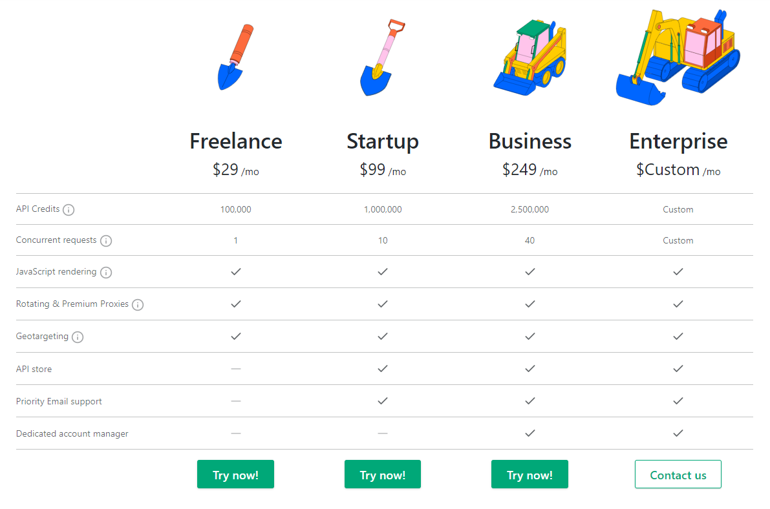Viewport: 770px width, 509px height.
Task: Click Try now! under the Freelance plan
Action: click(x=235, y=473)
